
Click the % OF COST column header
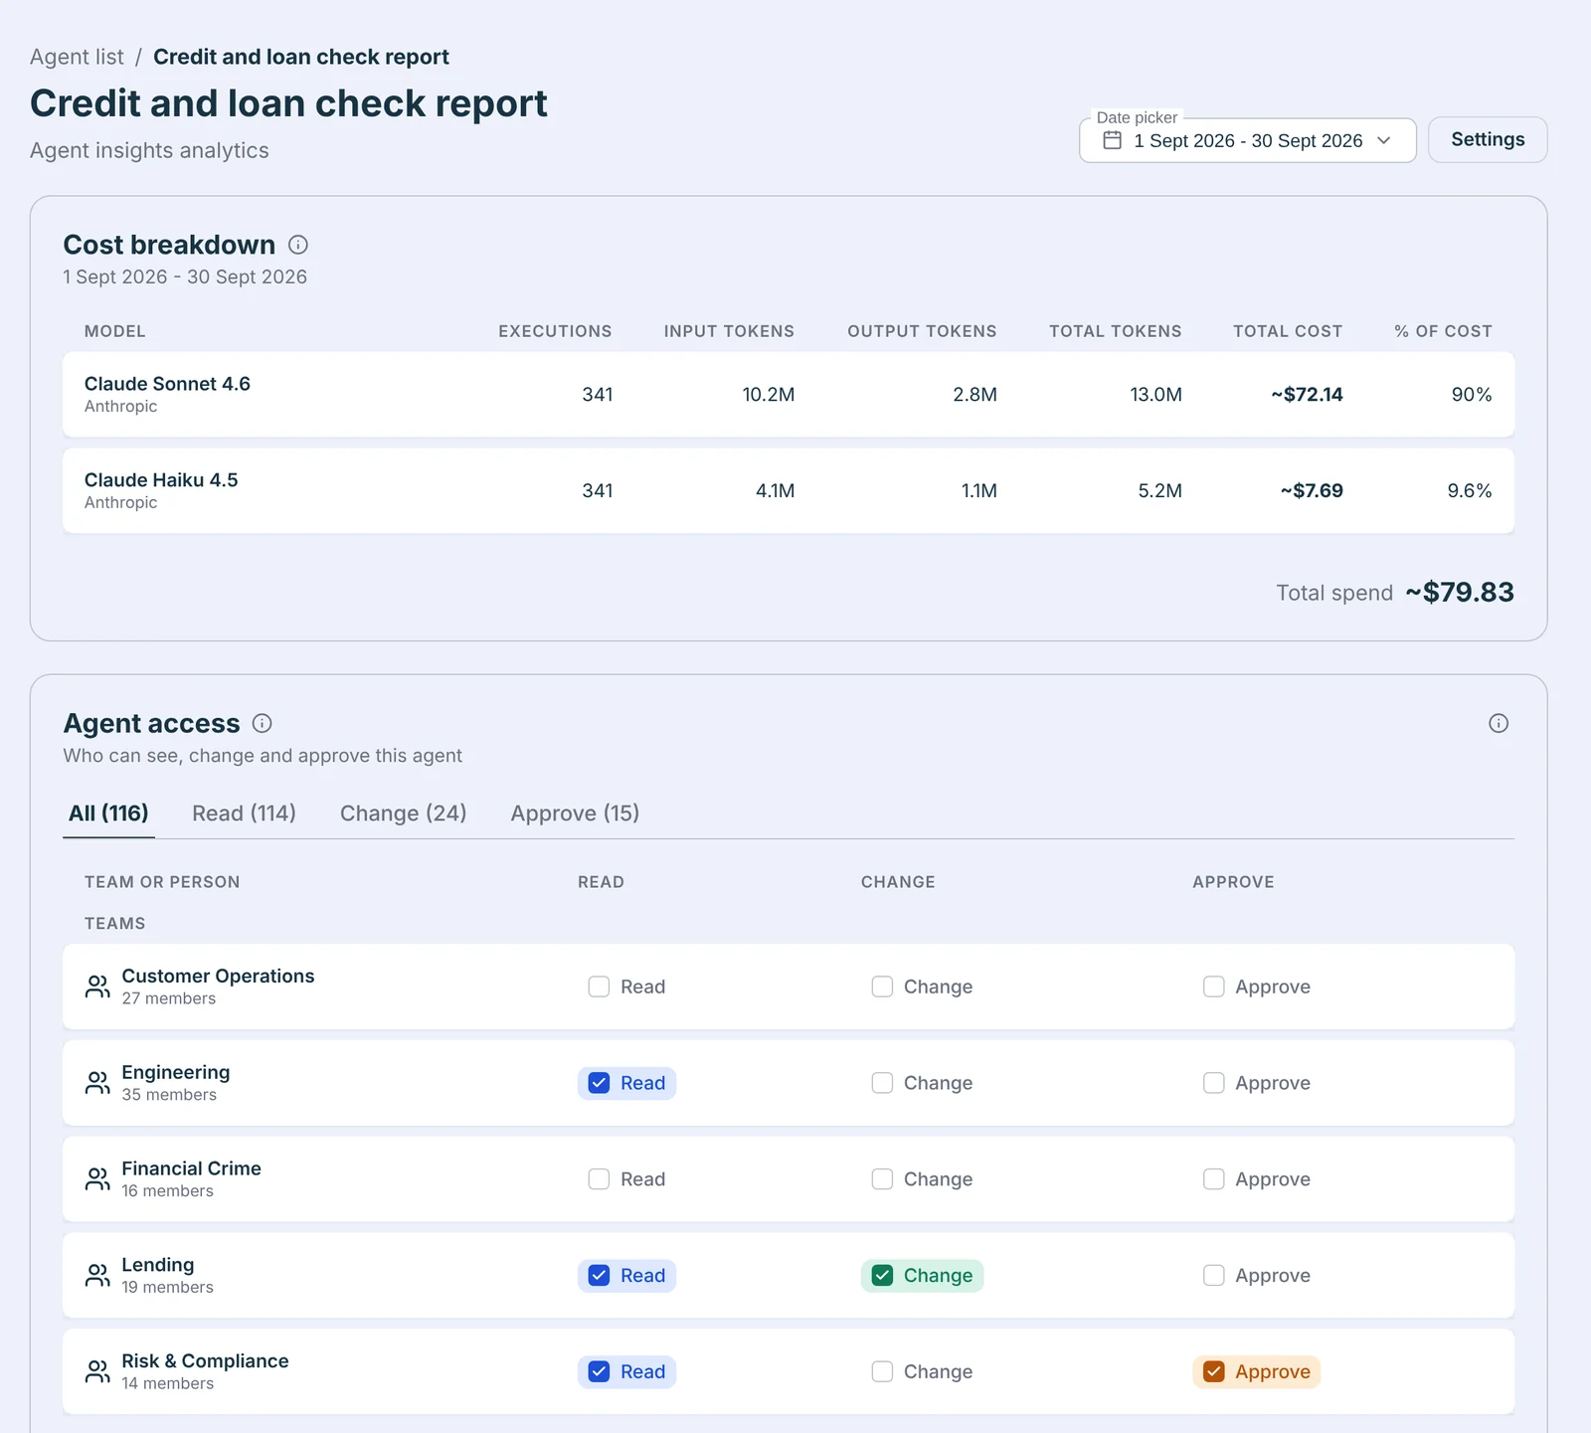coord(1443,331)
